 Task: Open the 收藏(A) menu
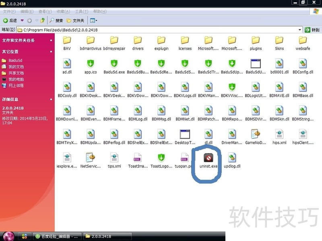(x=63, y=12)
